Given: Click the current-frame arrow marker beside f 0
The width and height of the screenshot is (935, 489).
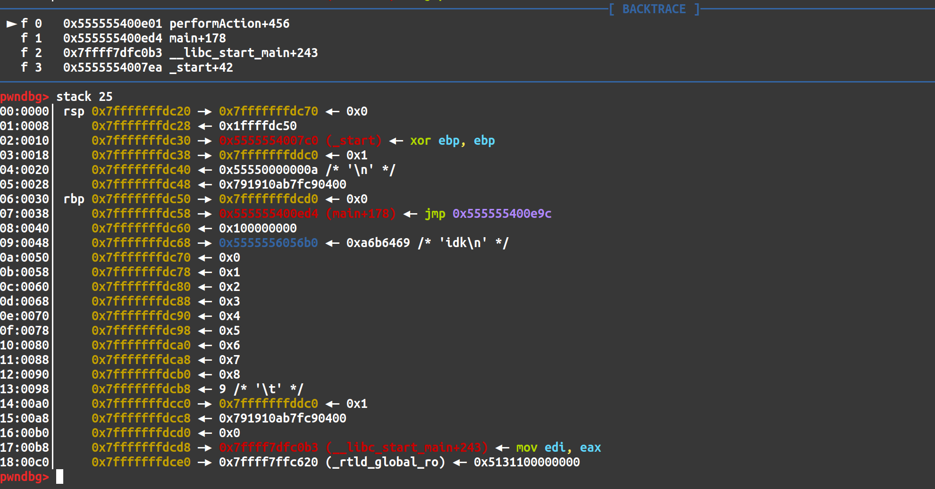Looking at the screenshot, I should [12, 24].
